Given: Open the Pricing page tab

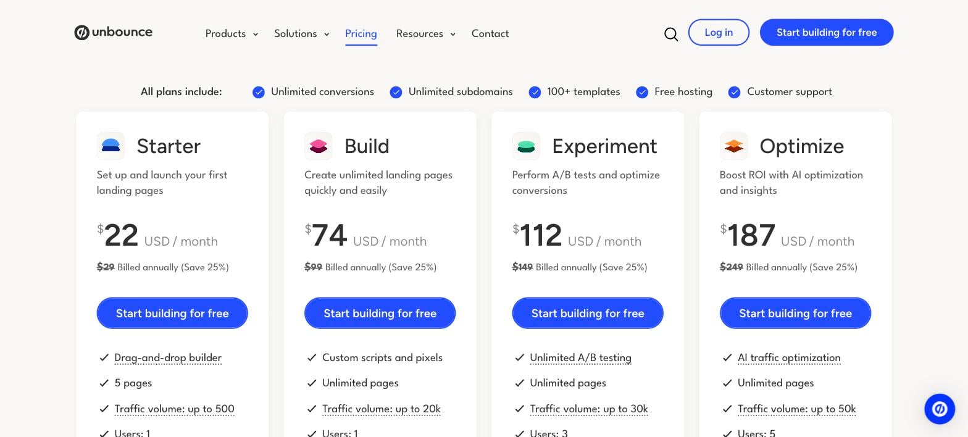Looking at the screenshot, I should [361, 34].
